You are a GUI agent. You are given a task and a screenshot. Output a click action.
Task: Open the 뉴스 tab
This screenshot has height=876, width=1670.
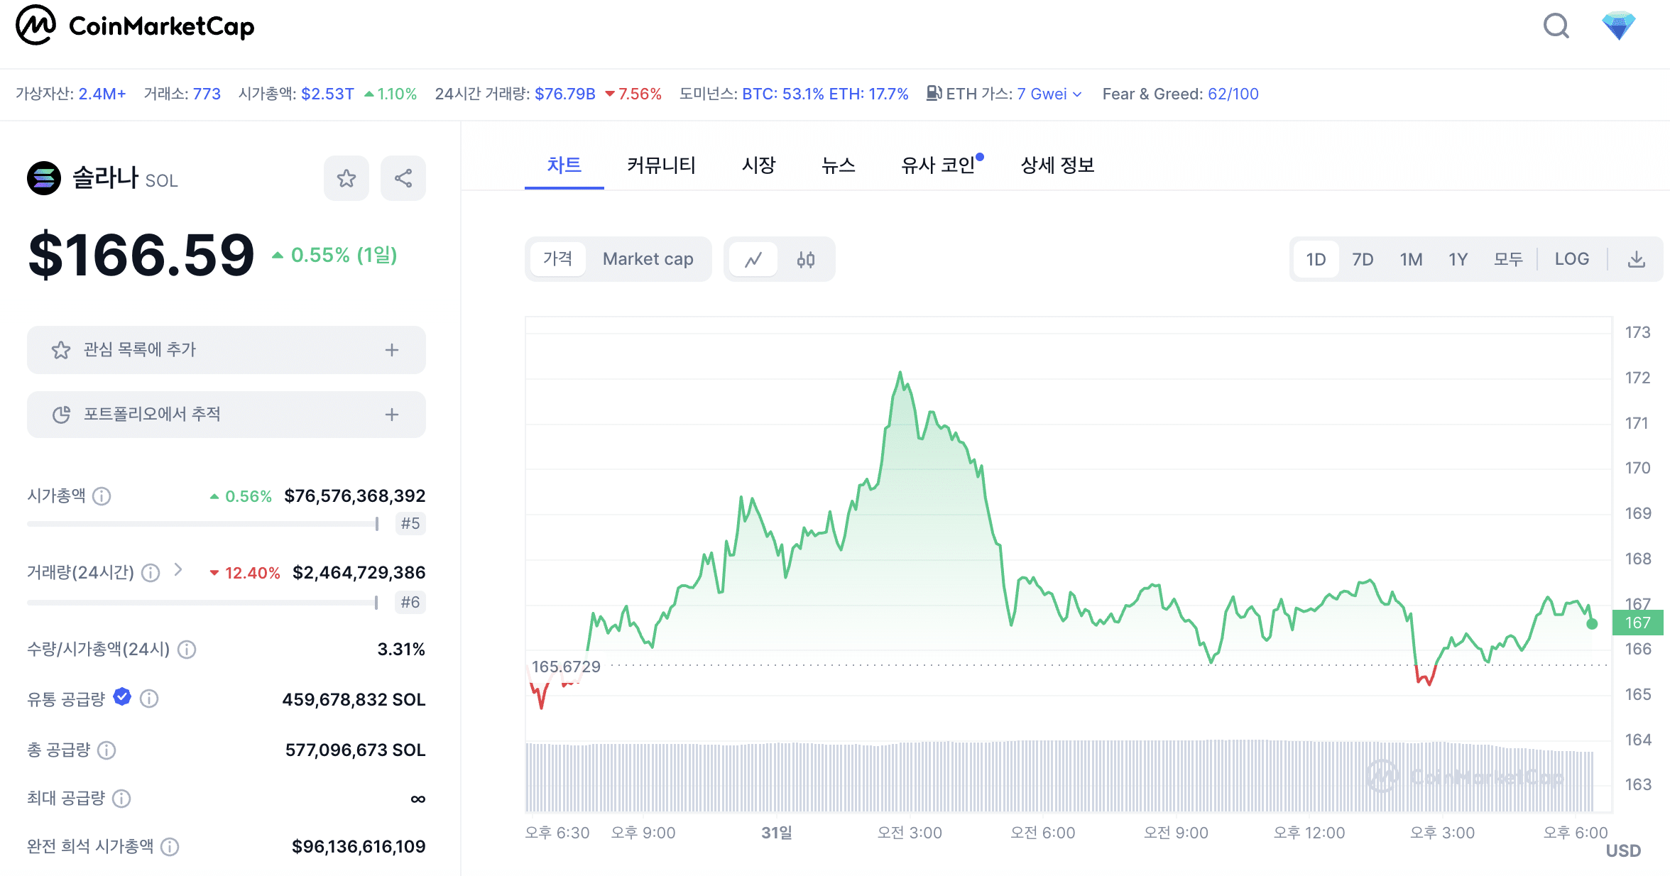(839, 165)
